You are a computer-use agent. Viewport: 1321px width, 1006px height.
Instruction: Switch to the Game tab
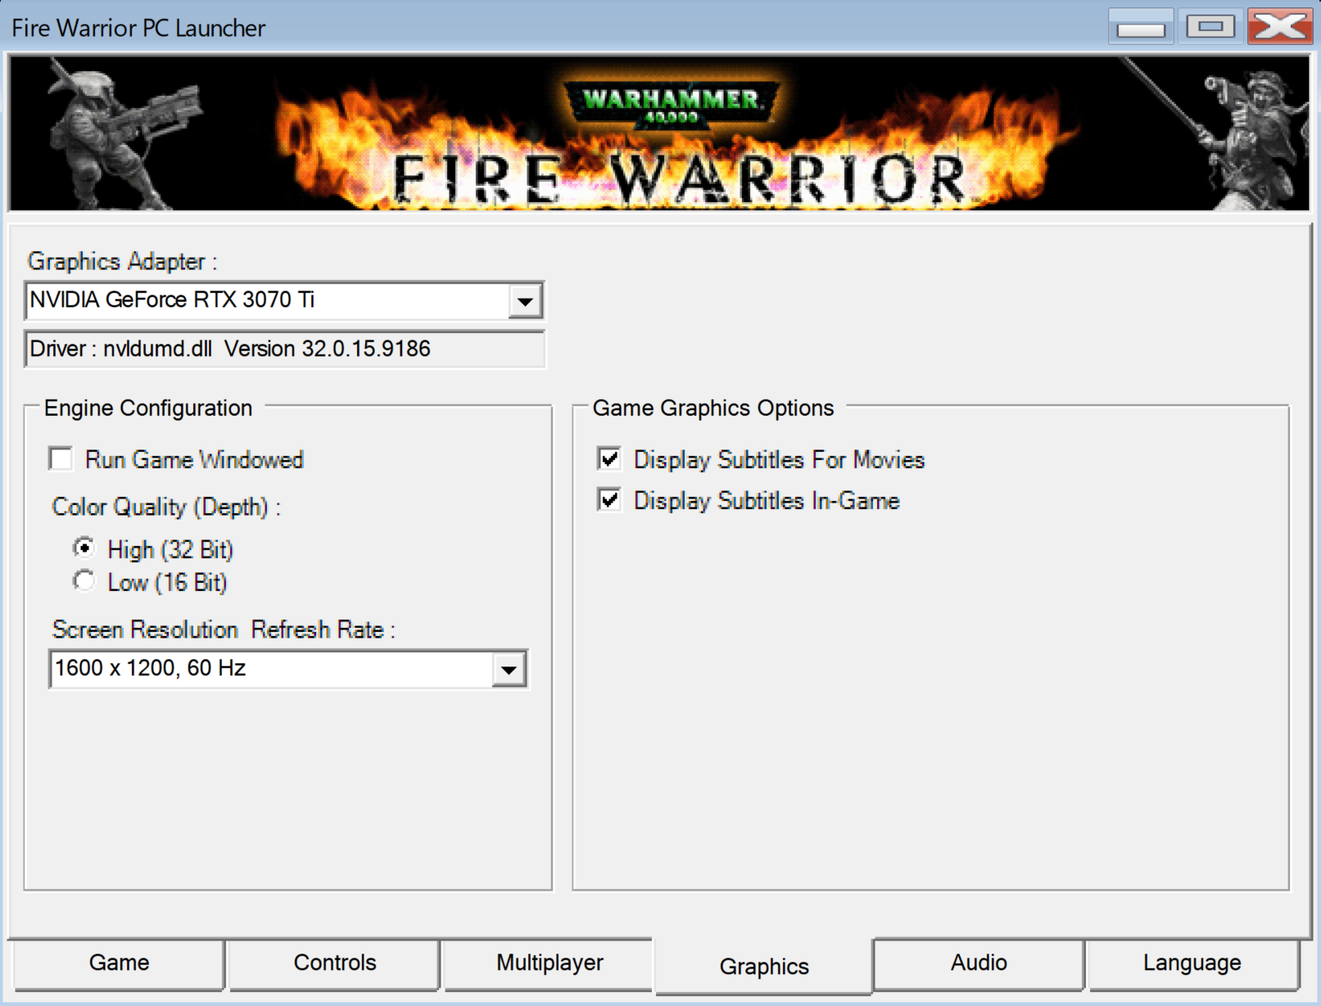(x=119, y=963)
